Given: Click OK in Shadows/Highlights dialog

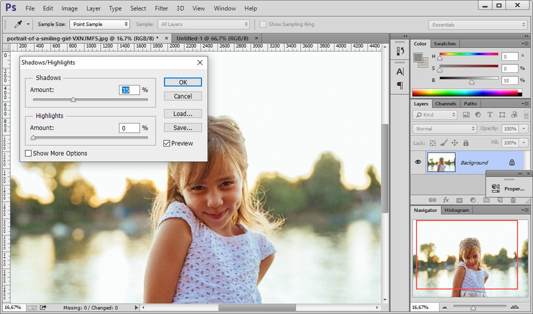Looking at the screenshot, I should pyautogui.click(x=182, y=82).
